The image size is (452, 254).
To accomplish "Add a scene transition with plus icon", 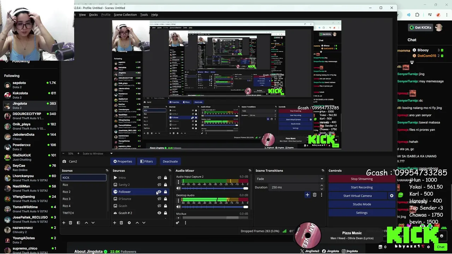I will (307, 195).
